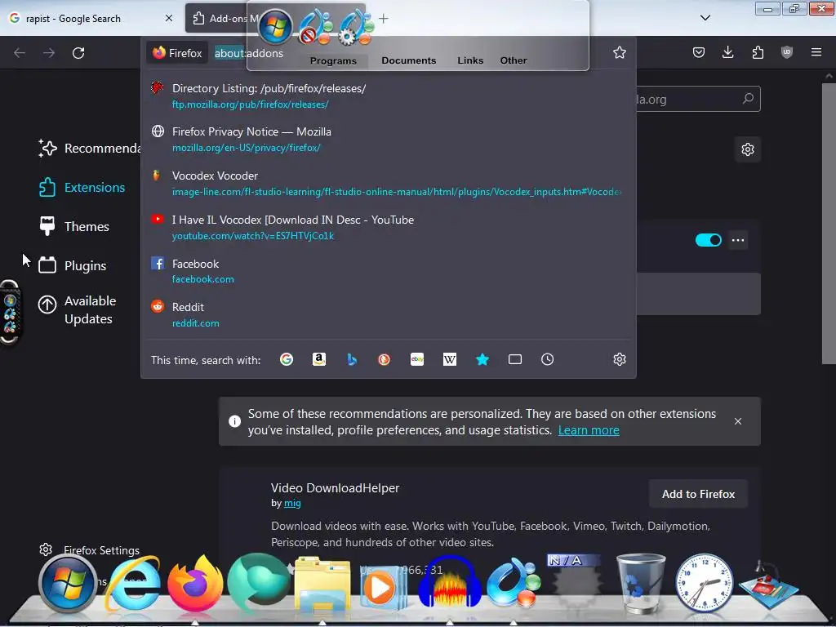This screenshot has height=627, width=836.
Task: Open search settings gear in the URL dropdown
Action: 619,359
